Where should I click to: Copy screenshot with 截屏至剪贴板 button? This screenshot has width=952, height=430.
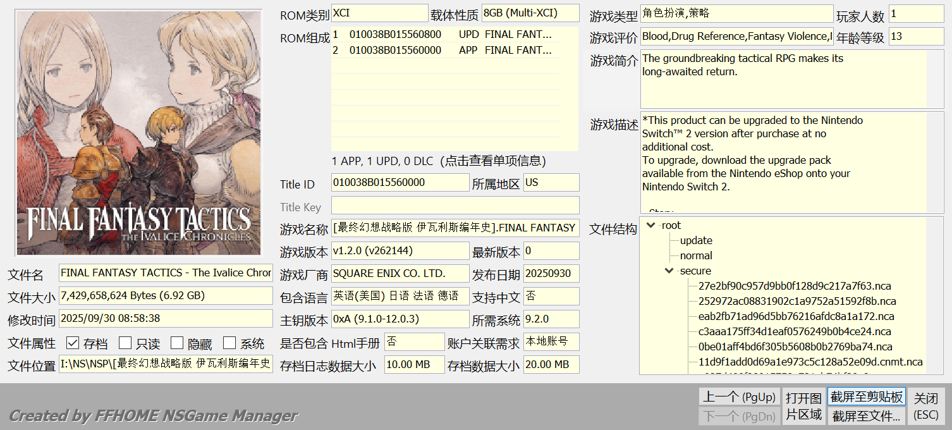866,397
